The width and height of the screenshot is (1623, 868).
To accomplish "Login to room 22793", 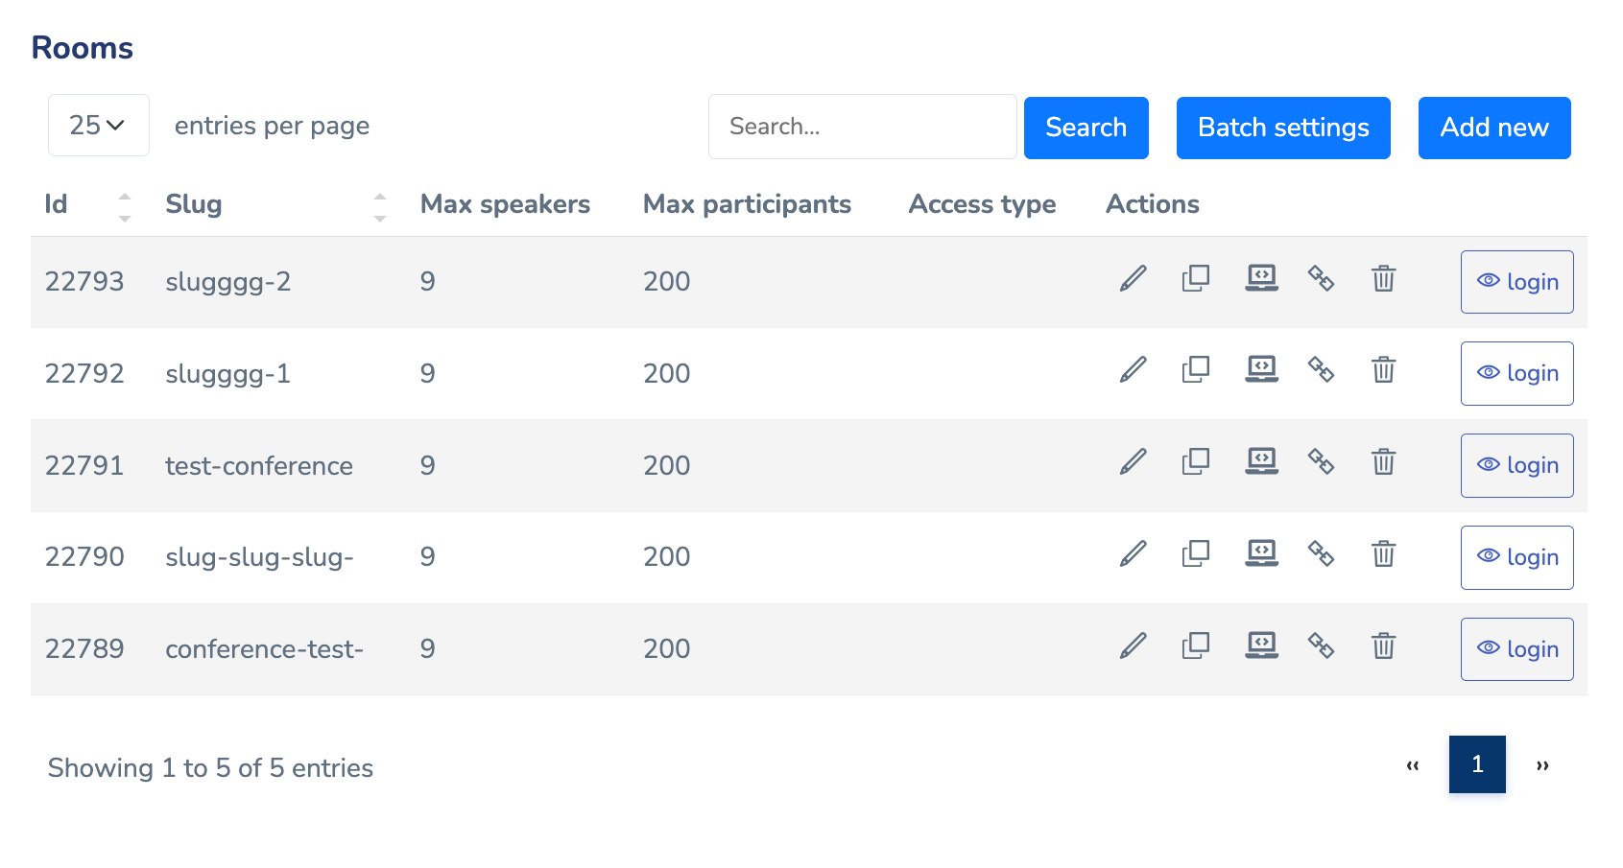I will 1517,282.
